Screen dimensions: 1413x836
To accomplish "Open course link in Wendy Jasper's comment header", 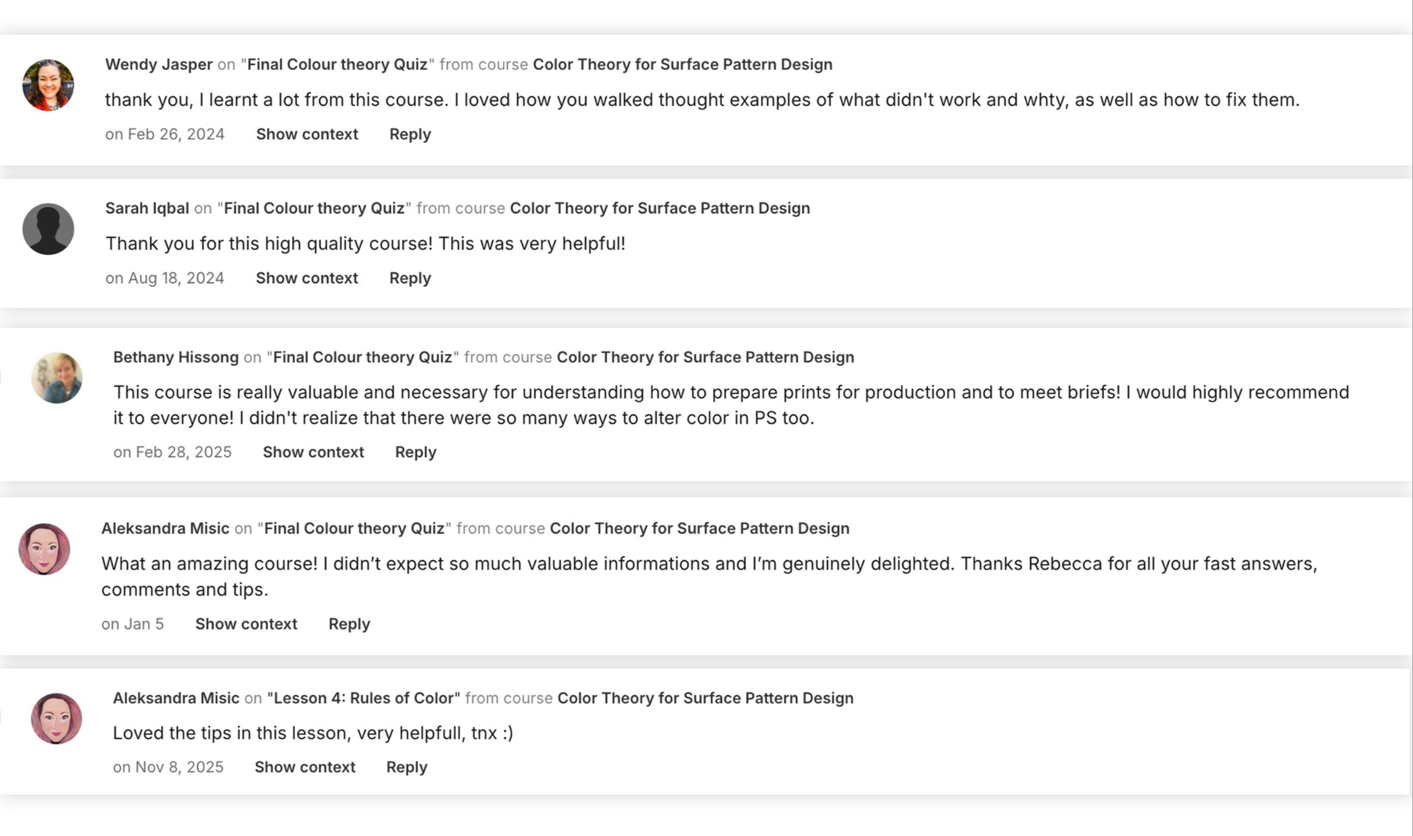I will [x=682, y=64].
